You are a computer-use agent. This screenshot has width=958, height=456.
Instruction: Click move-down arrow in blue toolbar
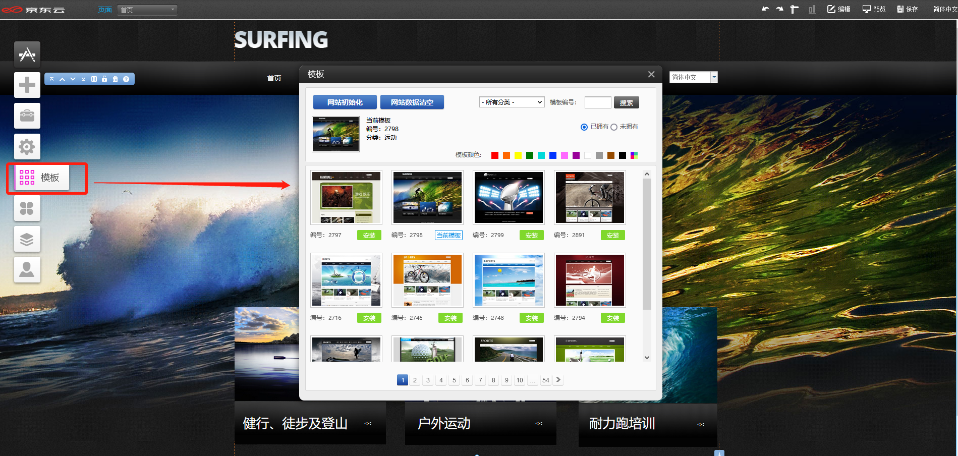click(73, 79)
